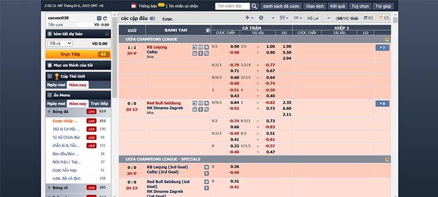
Task: Expand the Bóng rổ sport category
Action: [x=78, y=188]
